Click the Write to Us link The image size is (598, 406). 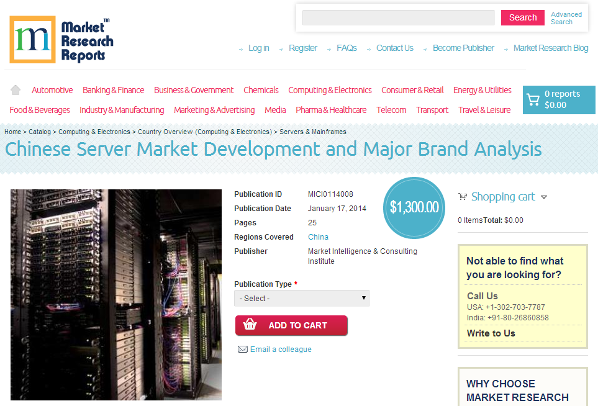pyautogui.click(x=491, y=333)
